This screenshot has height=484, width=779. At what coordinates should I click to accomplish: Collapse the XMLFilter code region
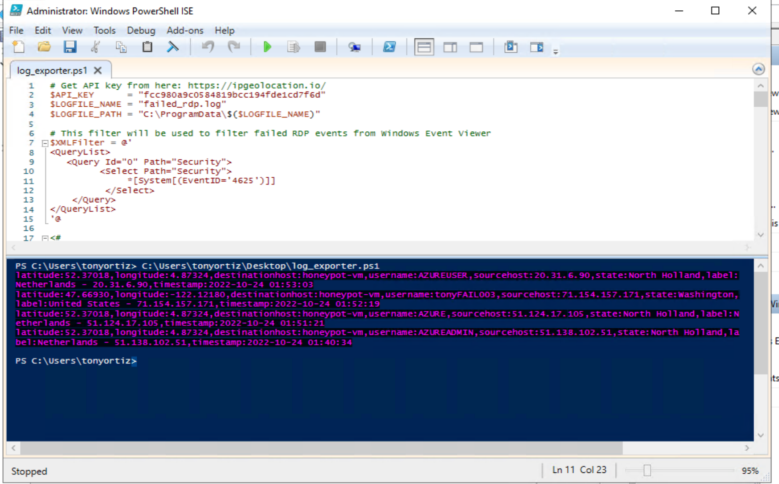coord(44,142)
